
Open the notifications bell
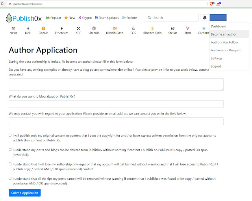(x=205, y=17)
